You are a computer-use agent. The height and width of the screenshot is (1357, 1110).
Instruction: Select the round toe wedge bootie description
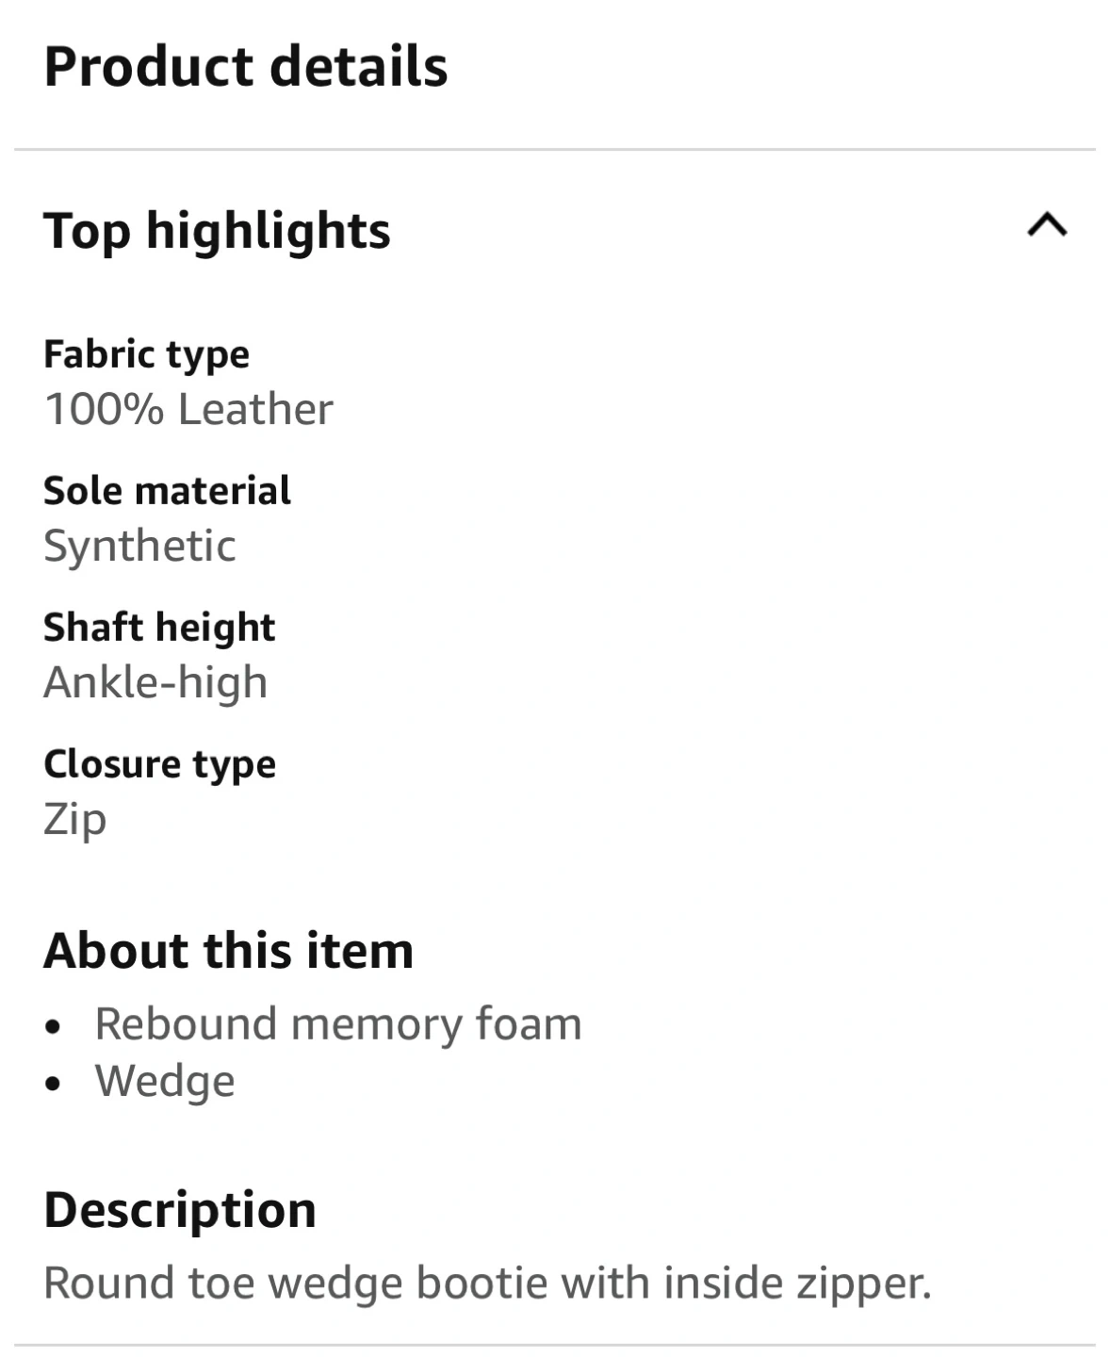tap(487, 1283)
